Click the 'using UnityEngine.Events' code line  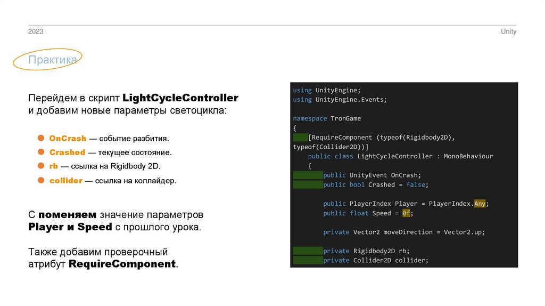click(x=340, y=99)
